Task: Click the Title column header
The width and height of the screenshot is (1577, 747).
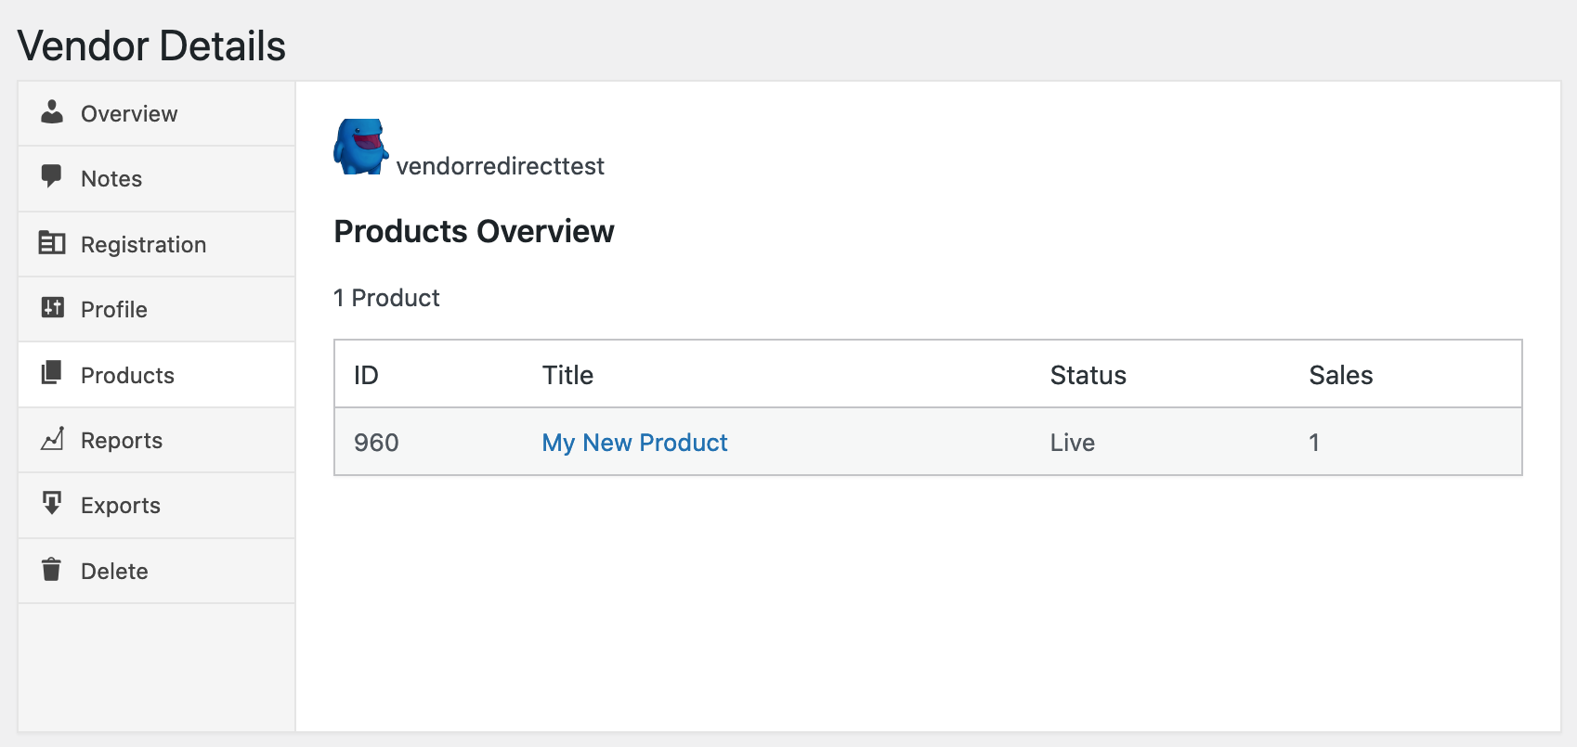Action: pos(567,375)
